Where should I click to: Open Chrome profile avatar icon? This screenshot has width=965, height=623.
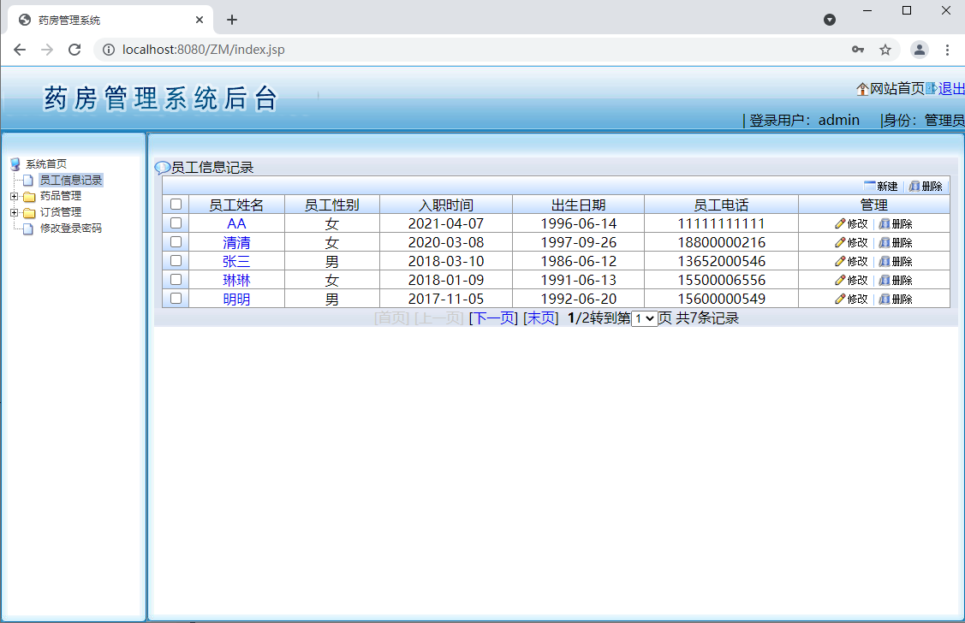tap(919, 50)
